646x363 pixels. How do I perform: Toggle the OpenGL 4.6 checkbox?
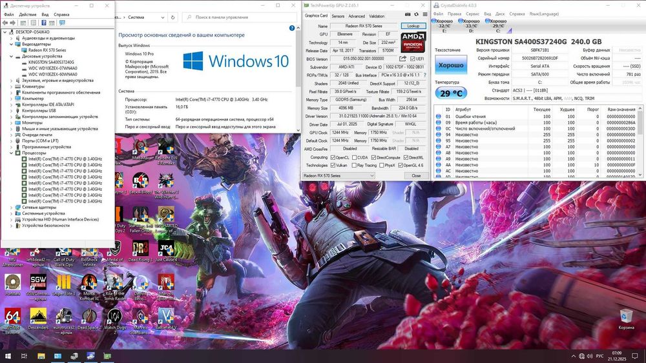pos(400,165)
